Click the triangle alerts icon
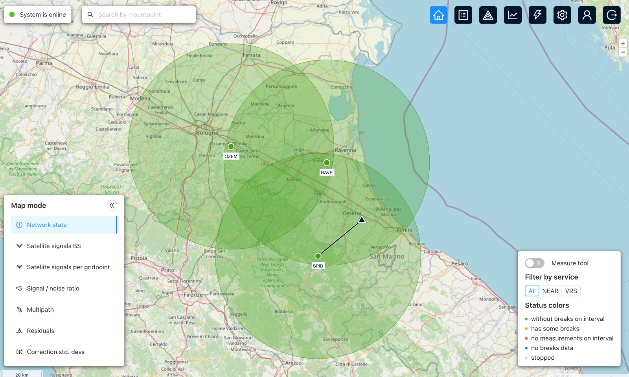The height and width of the screenshot is (377, 629). coord(488,15)
